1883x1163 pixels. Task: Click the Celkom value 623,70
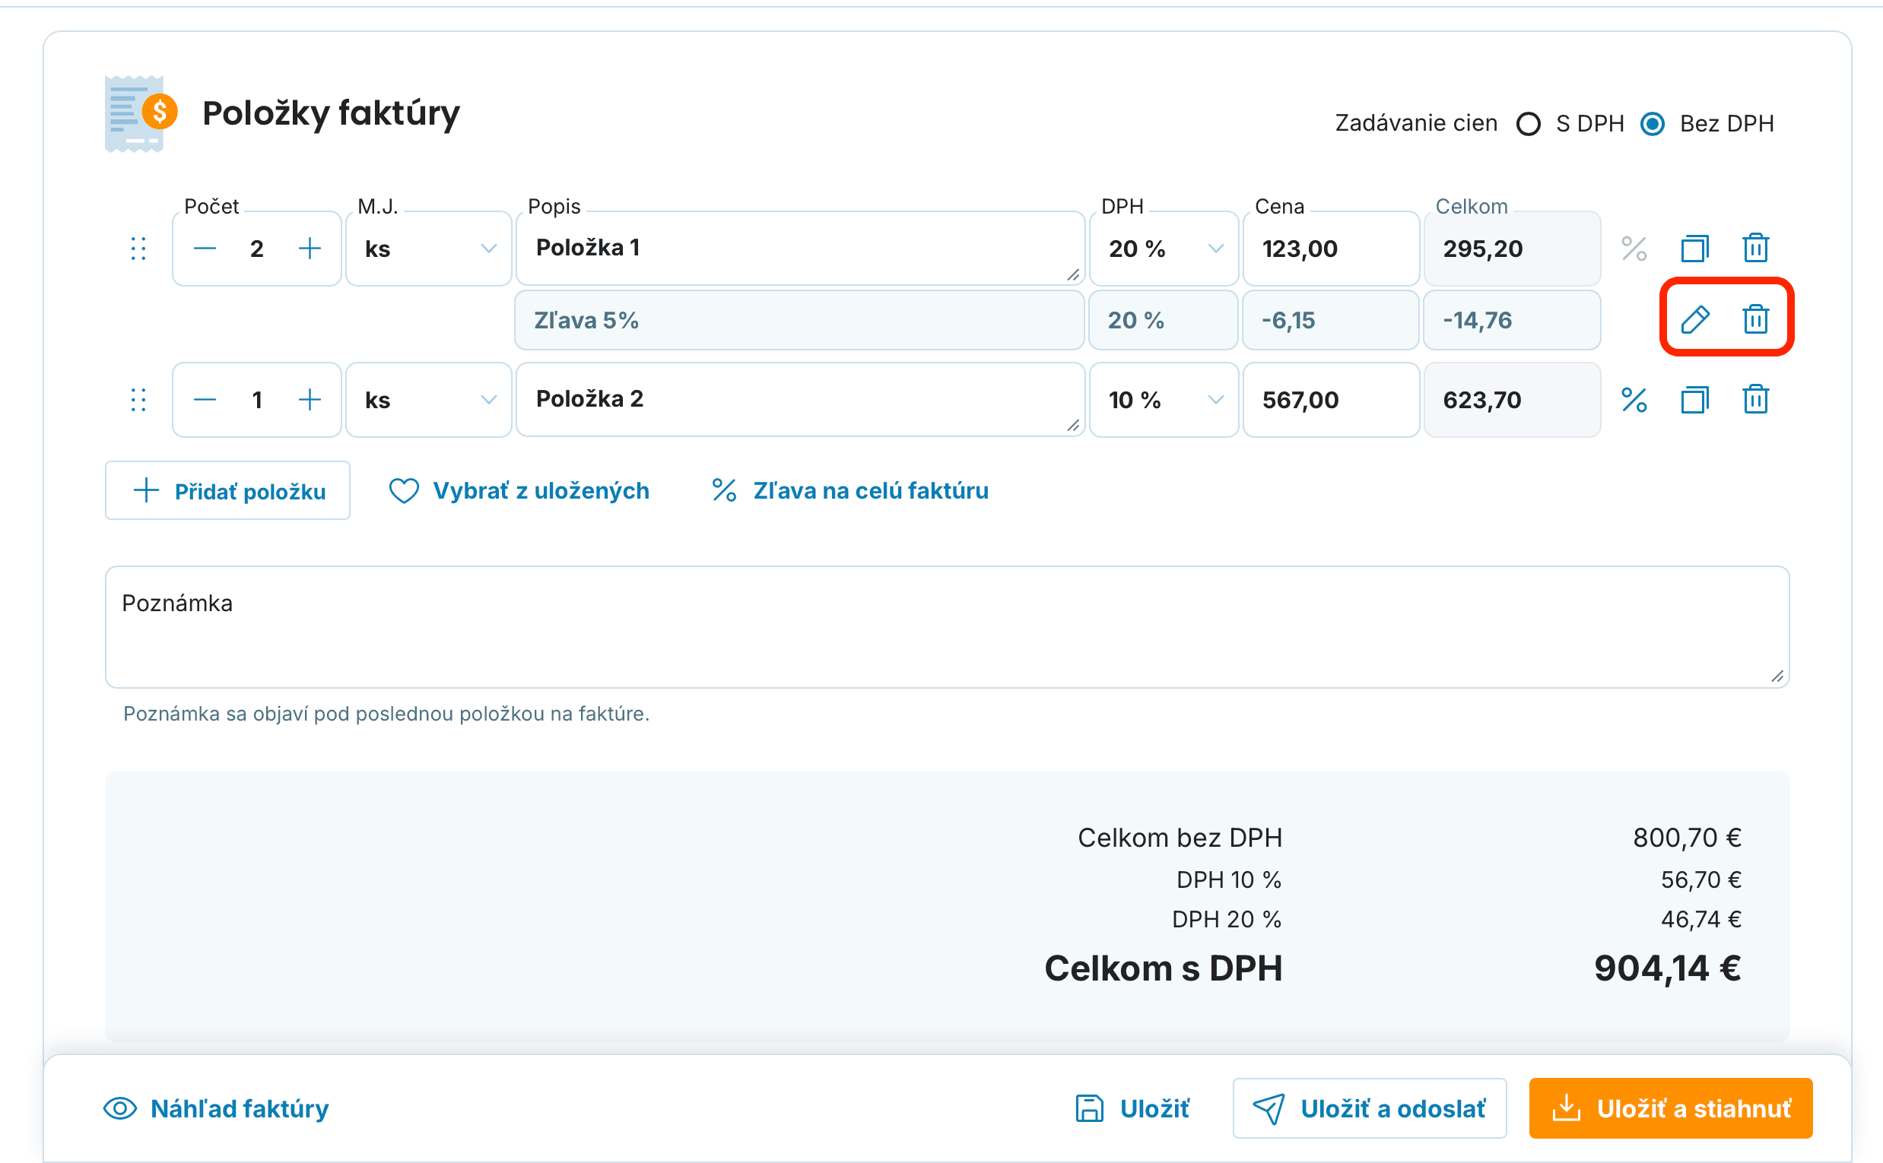pos(1482,400)
